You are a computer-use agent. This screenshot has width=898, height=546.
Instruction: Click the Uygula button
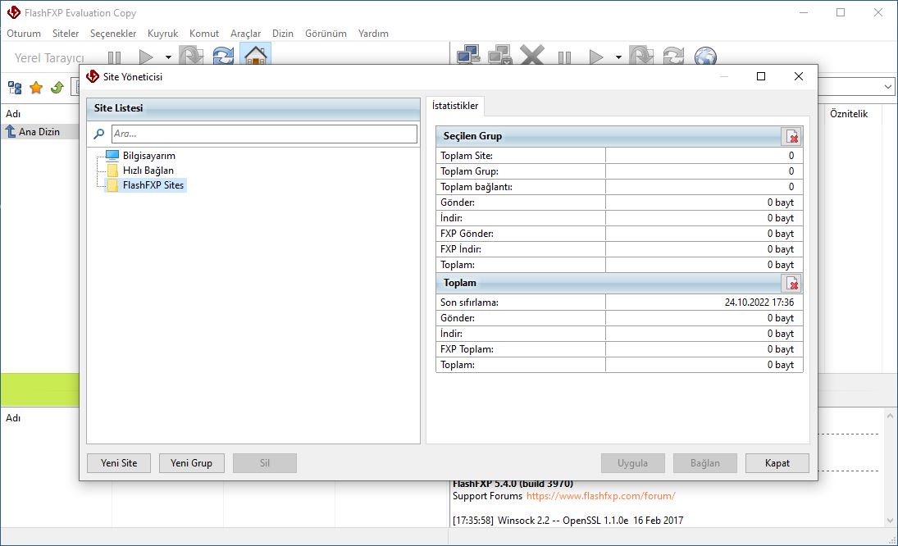632,463
